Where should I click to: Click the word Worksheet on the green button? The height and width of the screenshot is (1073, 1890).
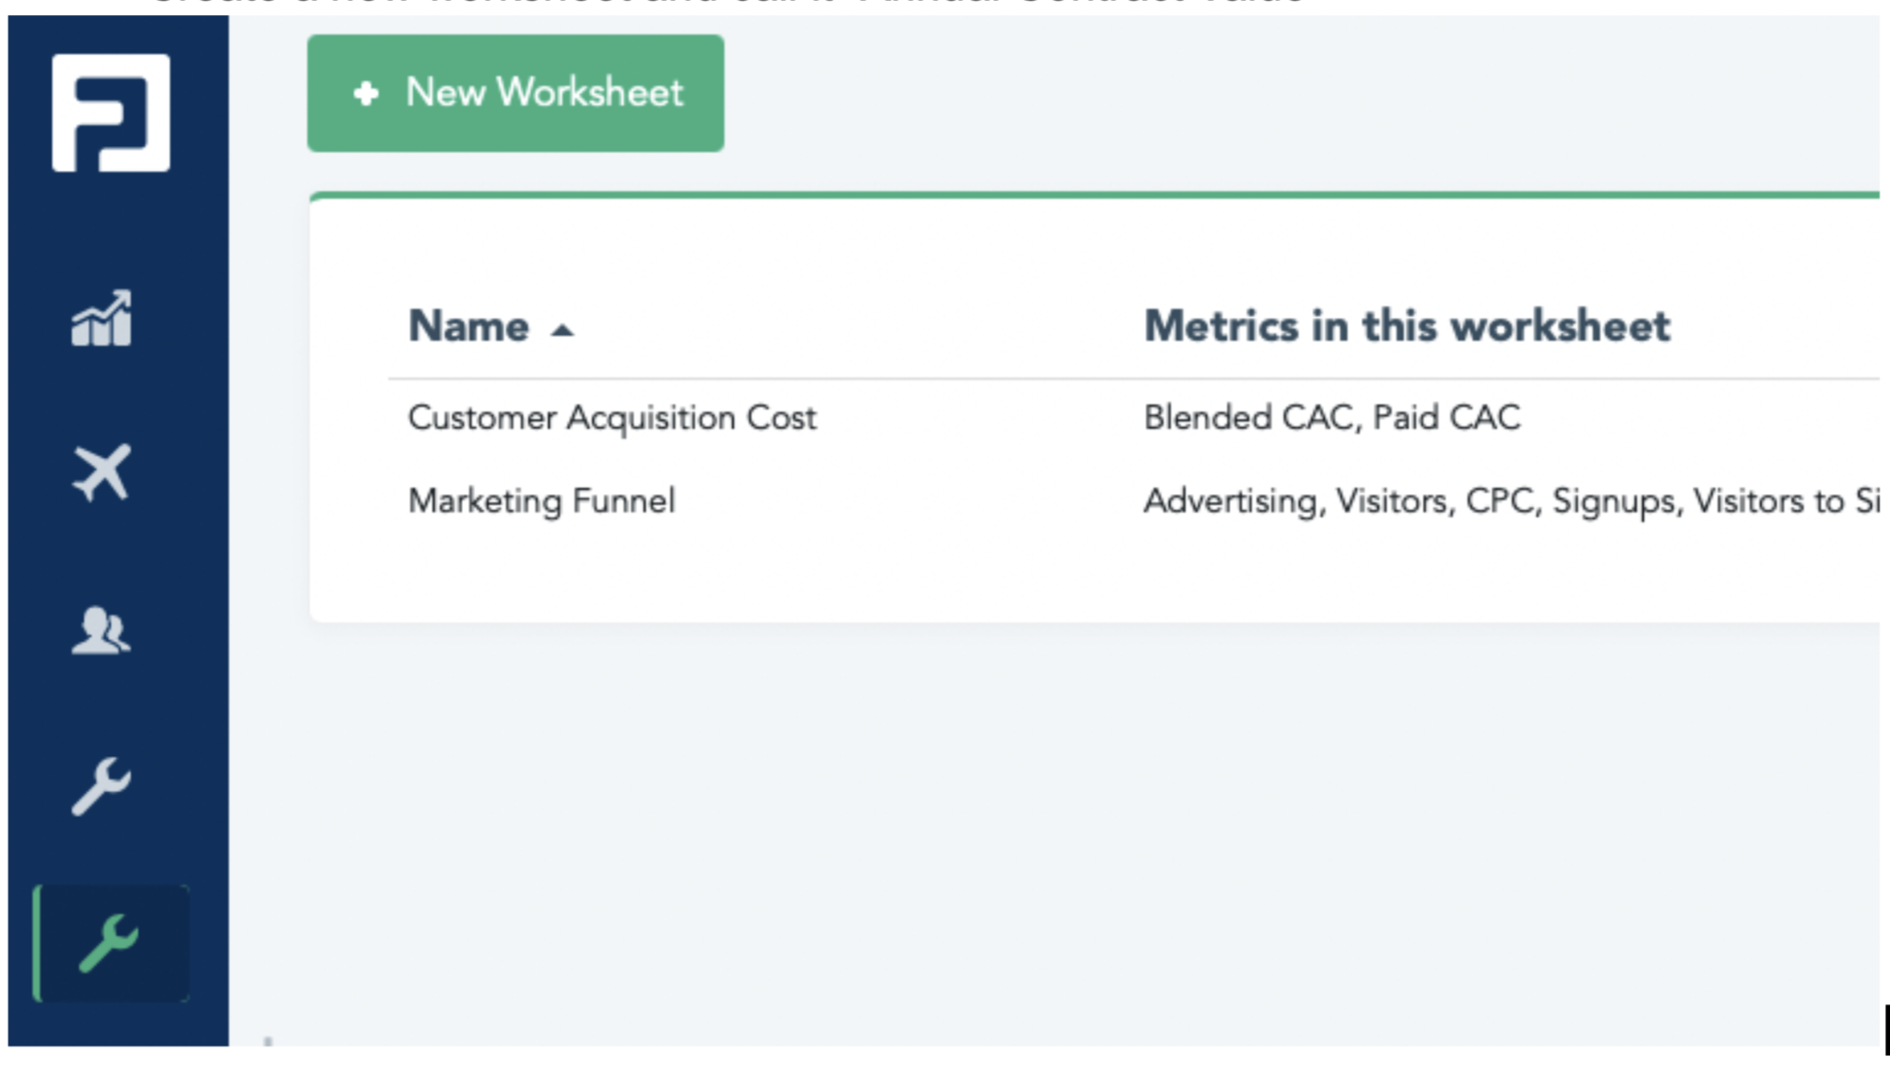[x=589, y=93]
